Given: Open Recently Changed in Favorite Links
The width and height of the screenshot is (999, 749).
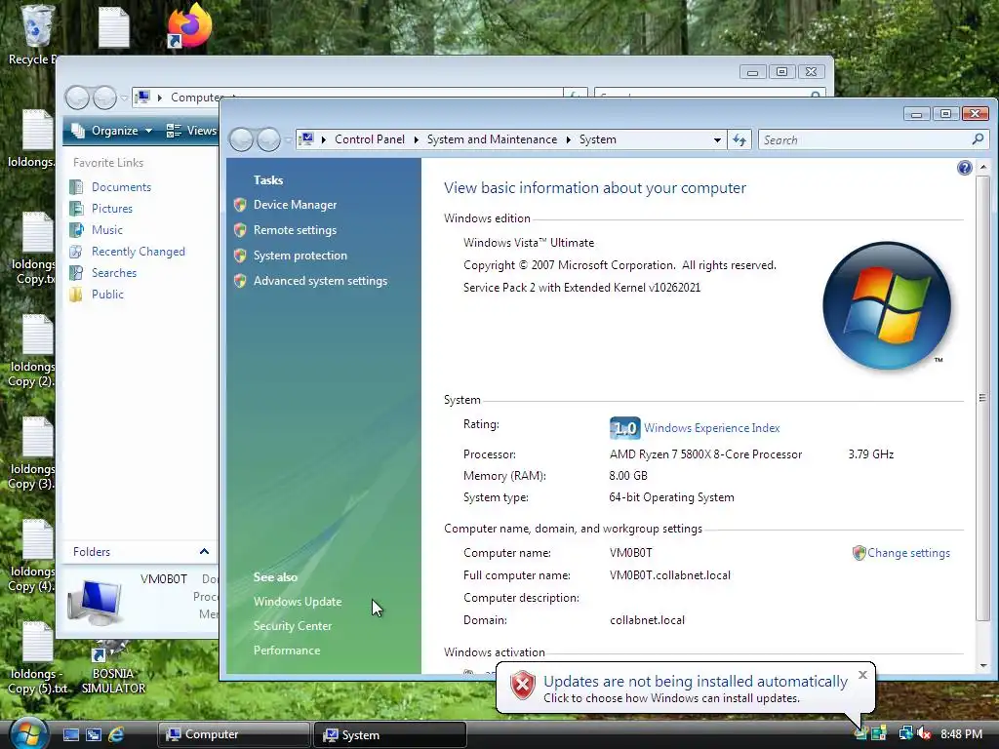Looking at the screenshot, I should click(139, 252).
